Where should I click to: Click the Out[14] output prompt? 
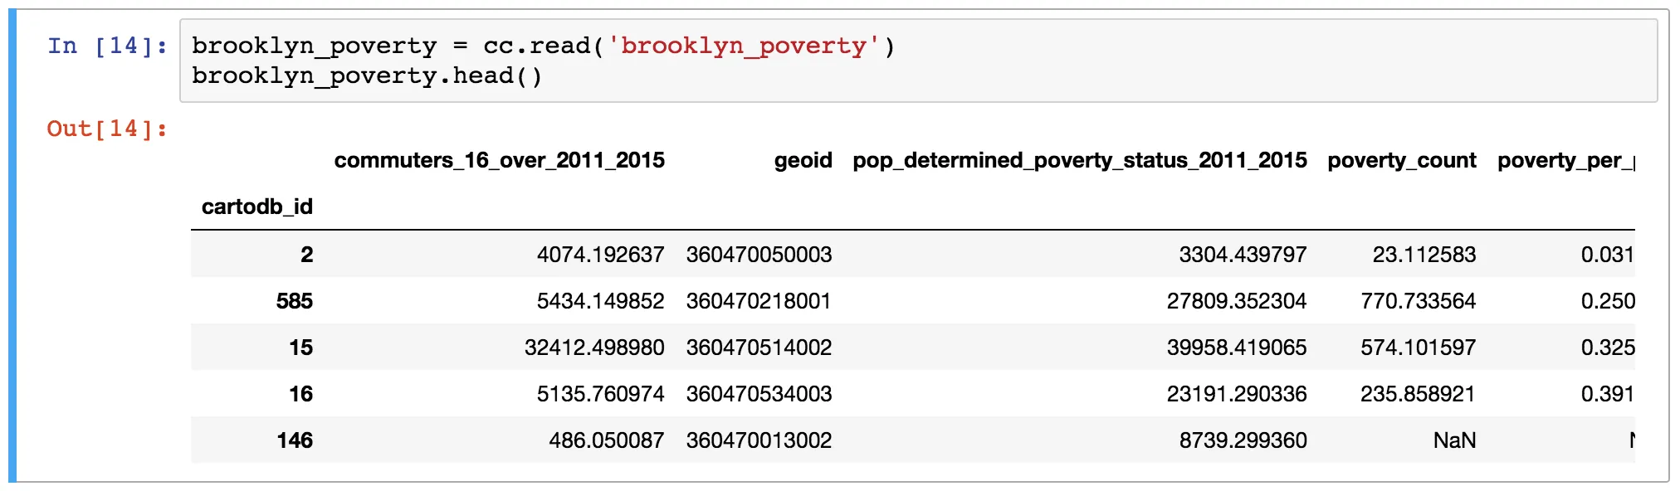click(x=107, y=129)
